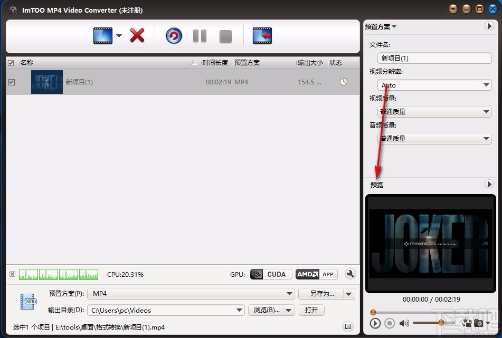Open the output folder via toolbar icon
This screenshot has width=502, height=338.
pyautogui.click(x=262, y=35)
